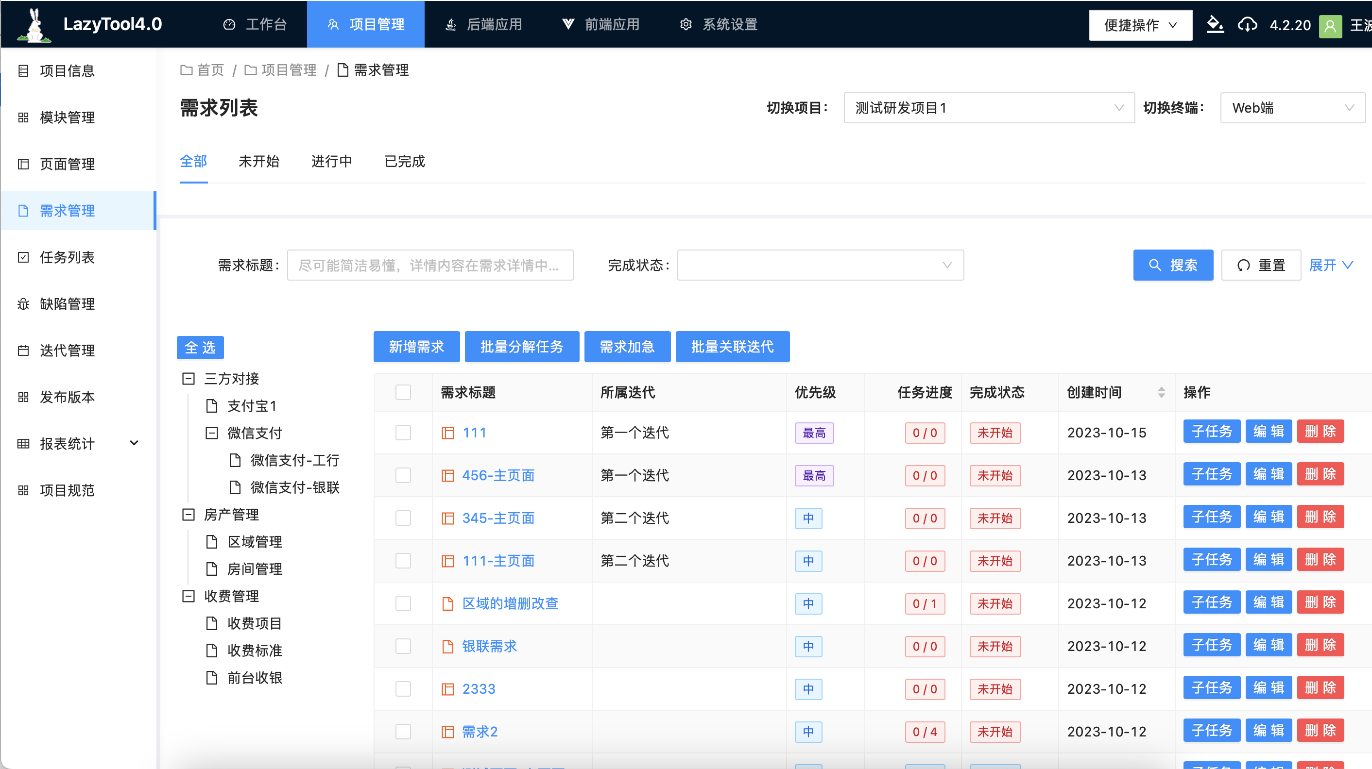Viewport: 1372px width, 769px height.
Task: Click the 新增需求 button
Action: [x=416, y=347]
